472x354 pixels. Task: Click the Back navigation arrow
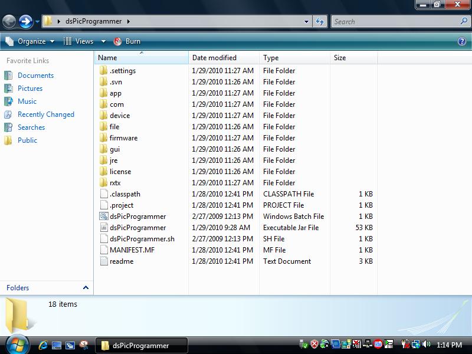point(9,22)
